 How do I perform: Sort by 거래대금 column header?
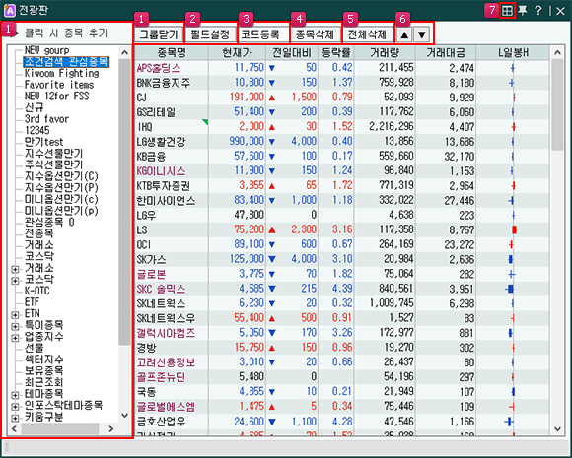pos(446,53)
